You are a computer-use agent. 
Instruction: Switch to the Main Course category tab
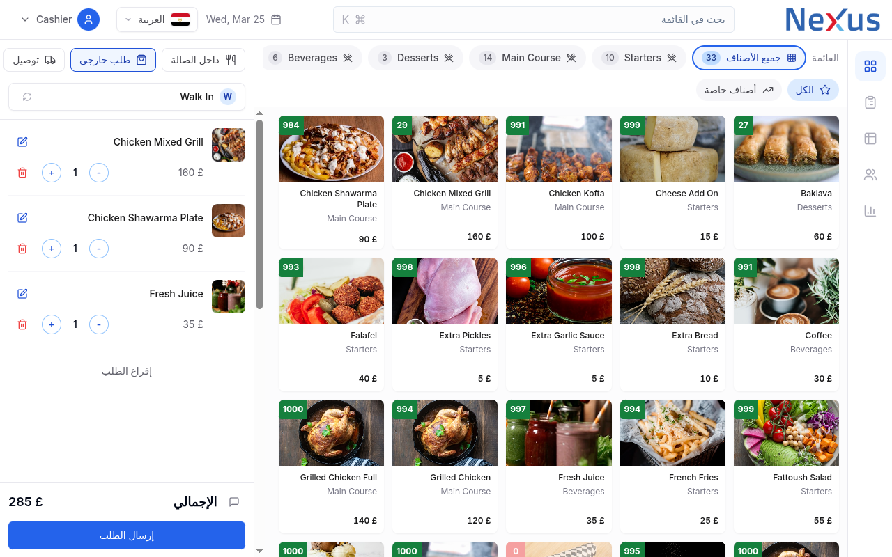[528, 58]
